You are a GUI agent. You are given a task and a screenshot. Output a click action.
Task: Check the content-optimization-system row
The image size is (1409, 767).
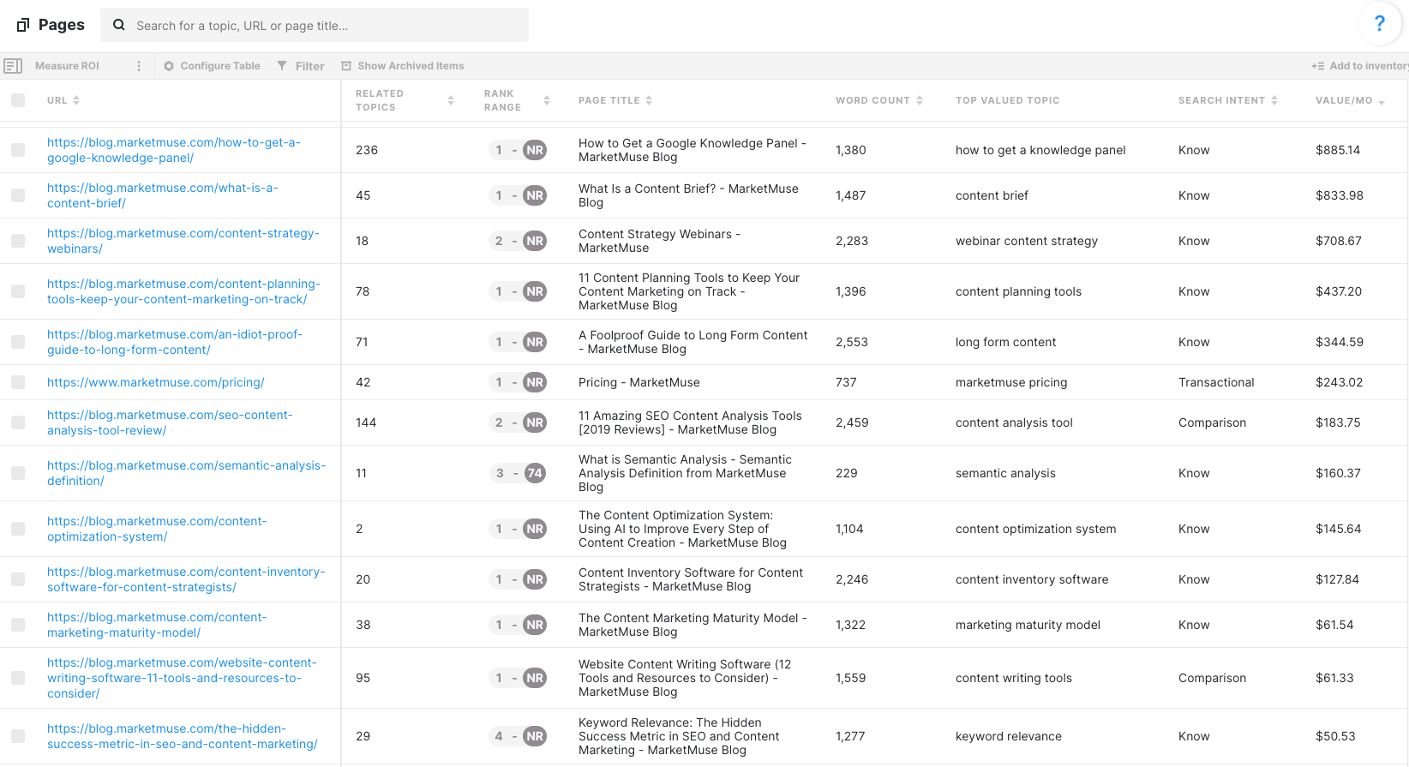point(18,529)
